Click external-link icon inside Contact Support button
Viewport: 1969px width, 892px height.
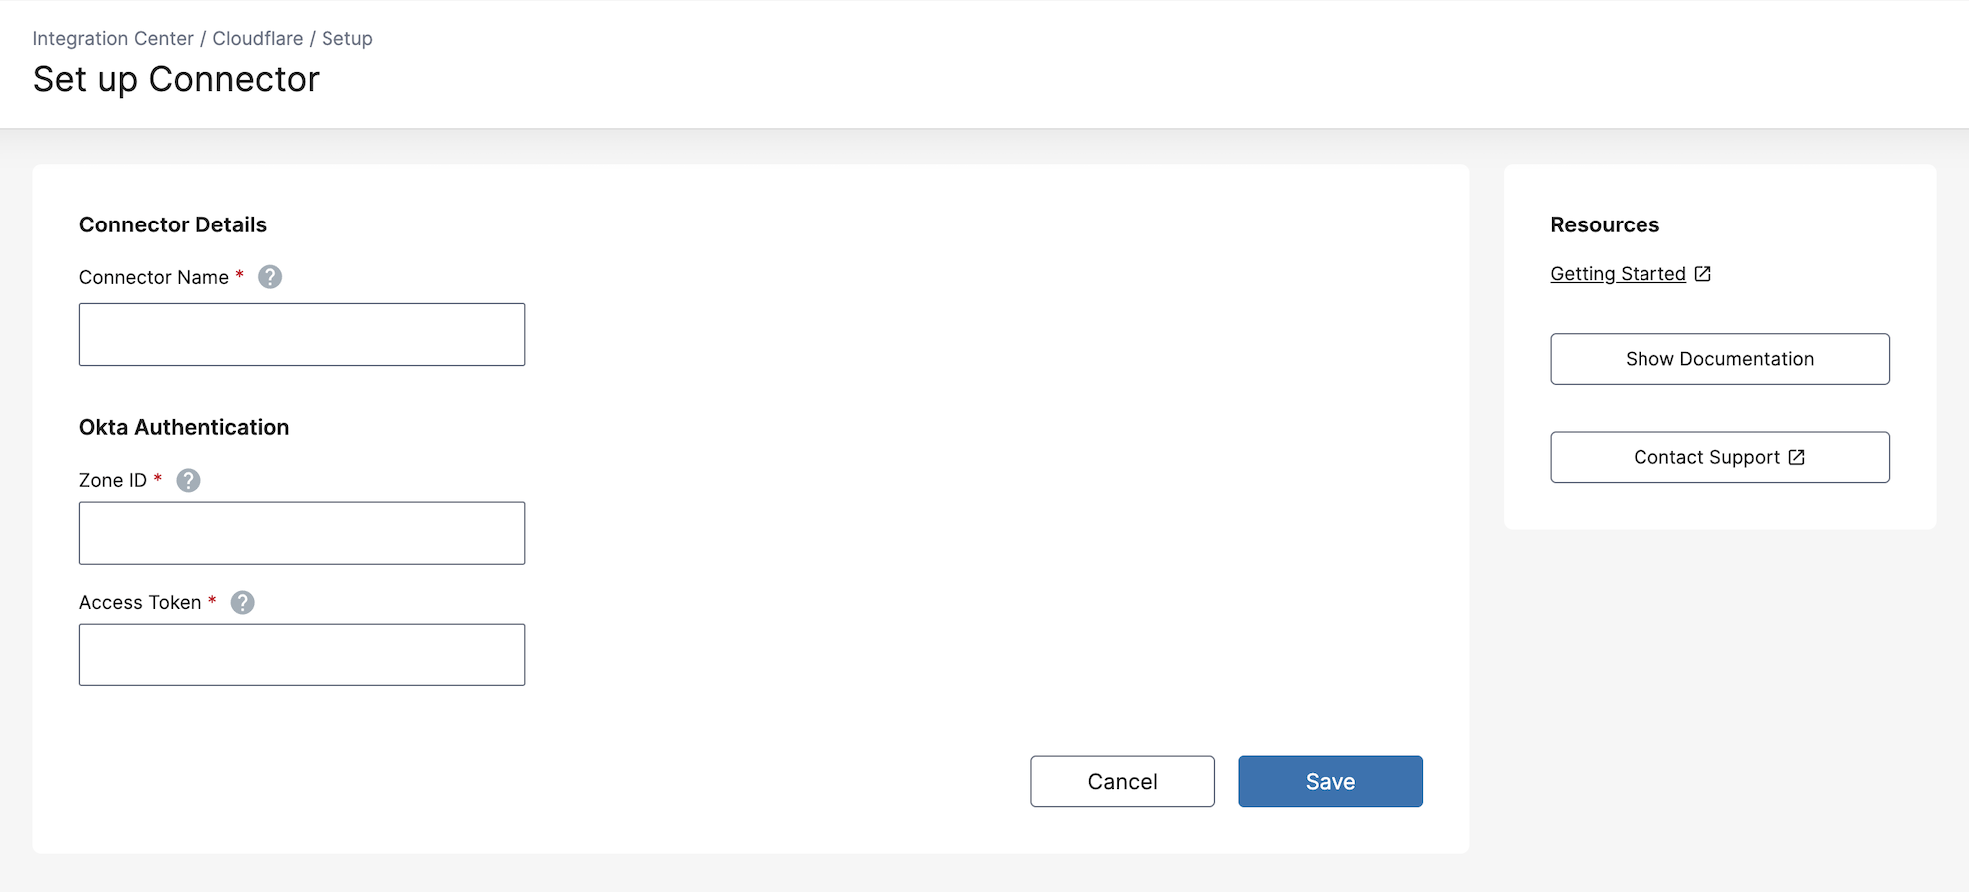pyautogui.click(x=1797, y=457)
